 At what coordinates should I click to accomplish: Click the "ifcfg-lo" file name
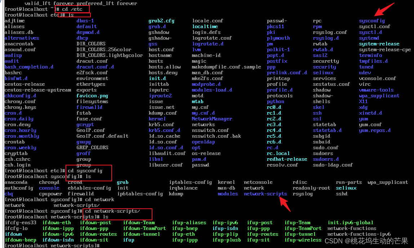[x=16, y=229]
